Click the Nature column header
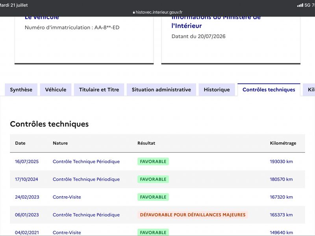This screenshot has width=315, height=236. [x=60, y=143]
